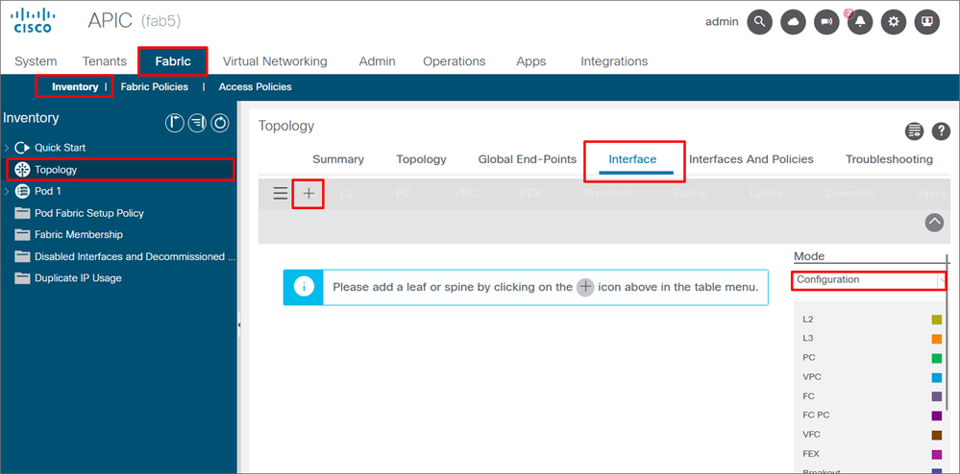Click the Quick Start icon
This screenshot has width=960, height=474.
[x=22, y=148]
